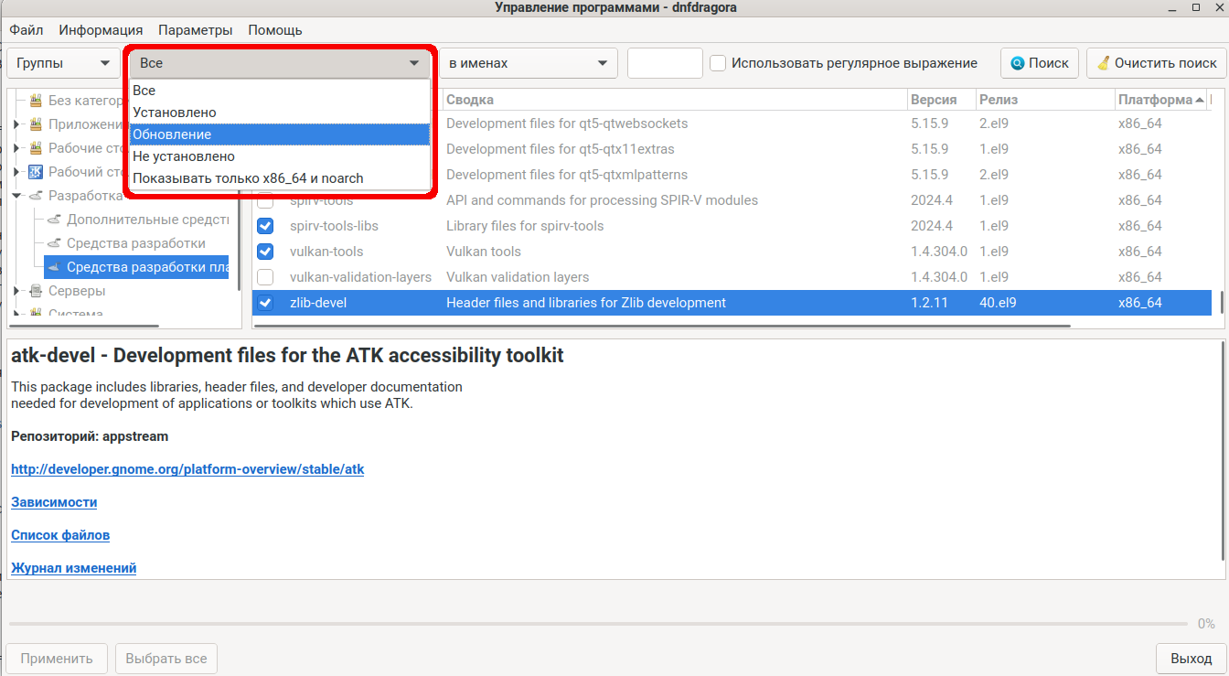
Task: Click the Без категории group icon
Action: coord(37,101)
